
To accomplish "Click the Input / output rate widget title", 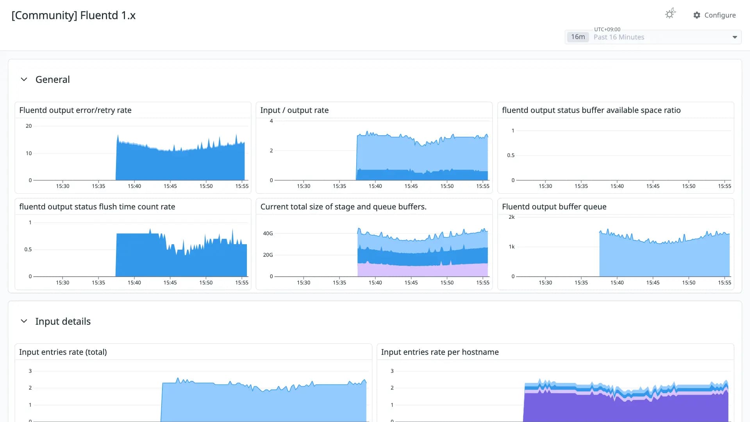I will point(295,110).
